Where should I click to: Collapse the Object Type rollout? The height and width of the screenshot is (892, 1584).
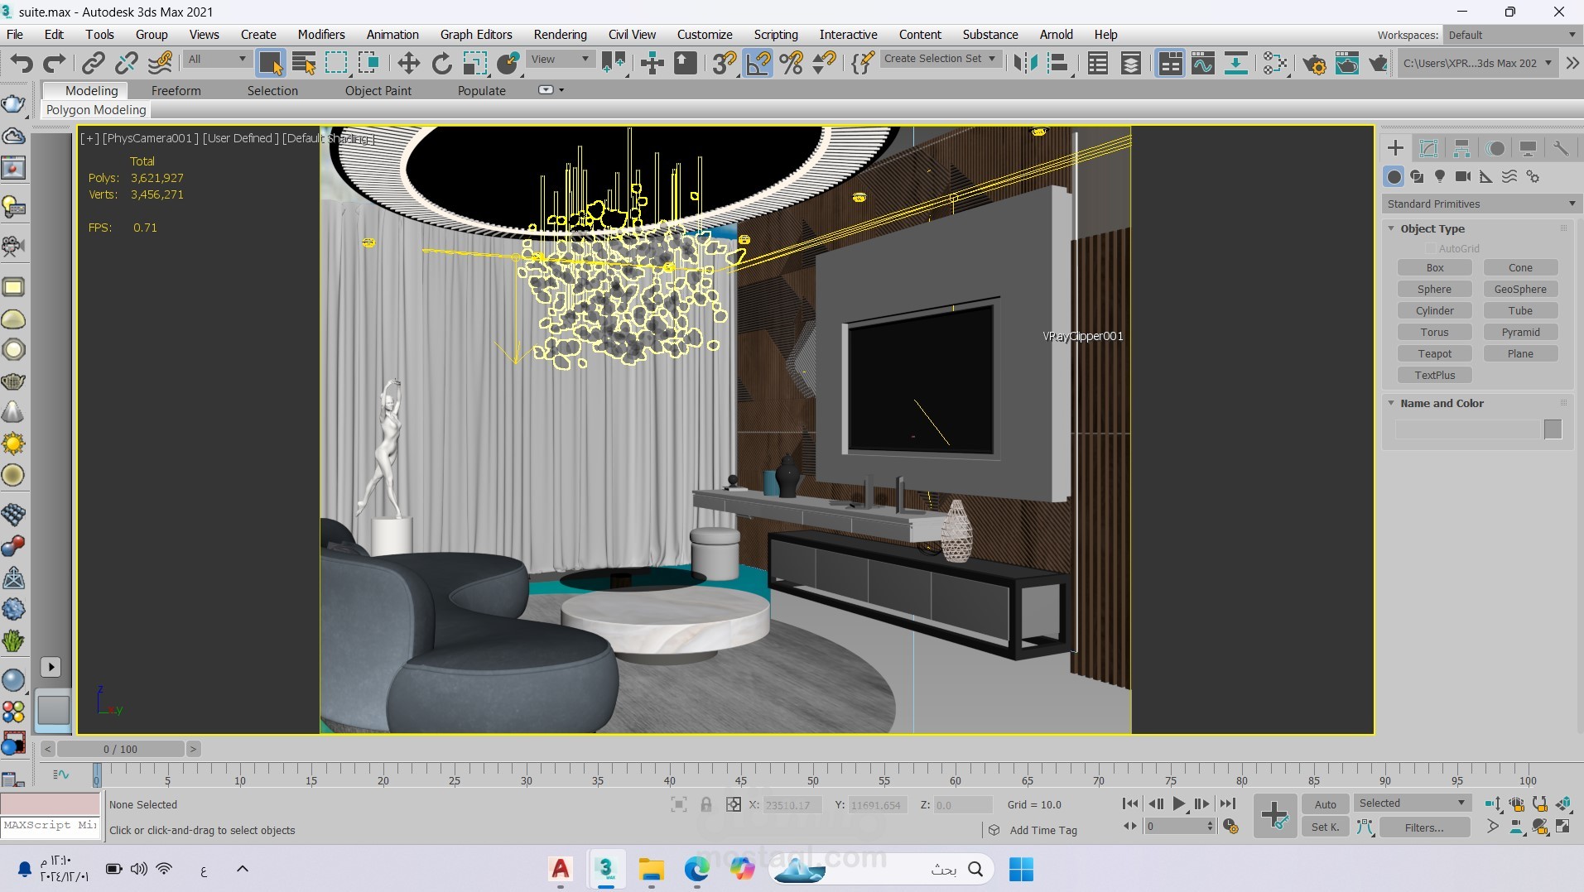click(x=1432, y=228)
